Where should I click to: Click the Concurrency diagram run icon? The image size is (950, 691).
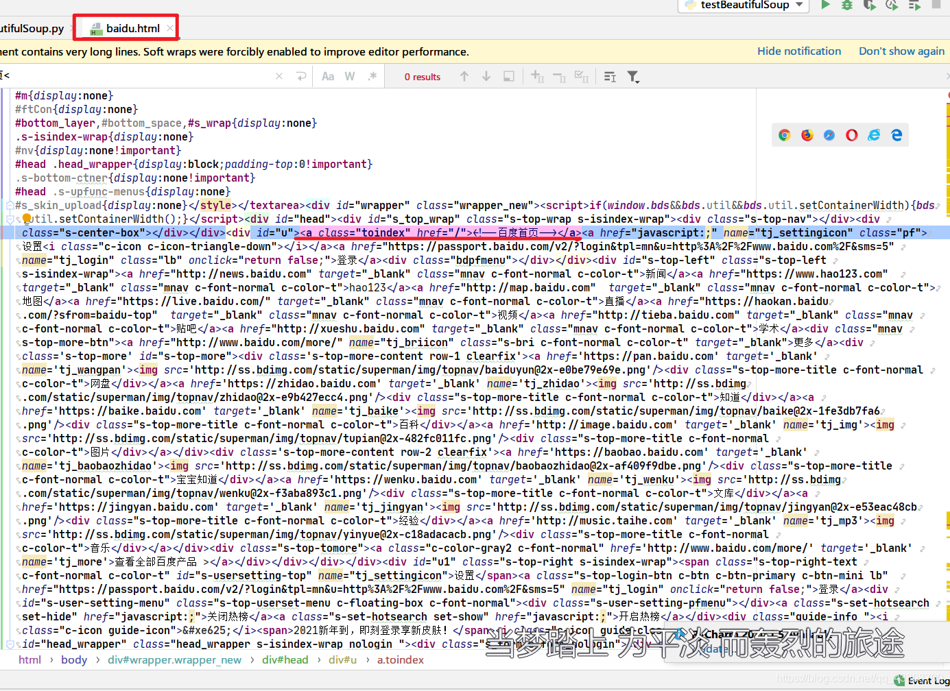pos(914,5)
